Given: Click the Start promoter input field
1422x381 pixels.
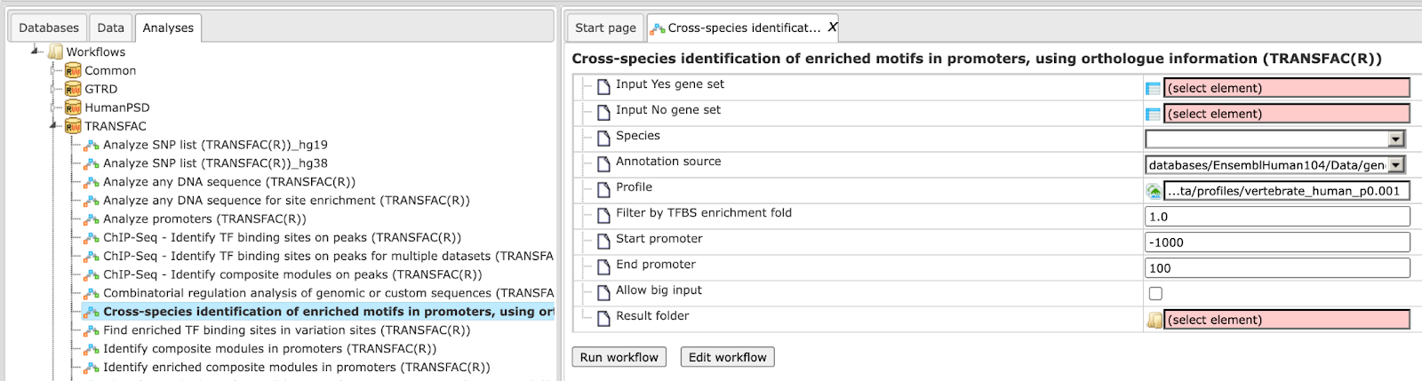Looking at the screenshot, I should pyautogui.click(x=1277, y=242).
